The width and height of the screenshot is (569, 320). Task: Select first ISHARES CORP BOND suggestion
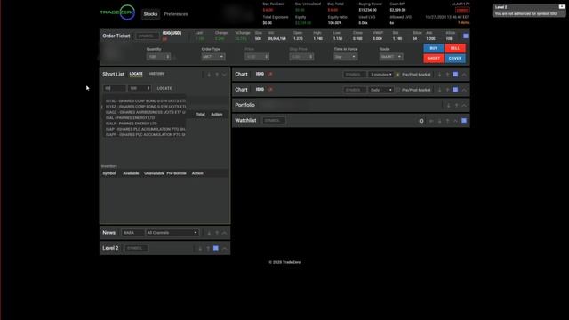click(x=146, y=100)
